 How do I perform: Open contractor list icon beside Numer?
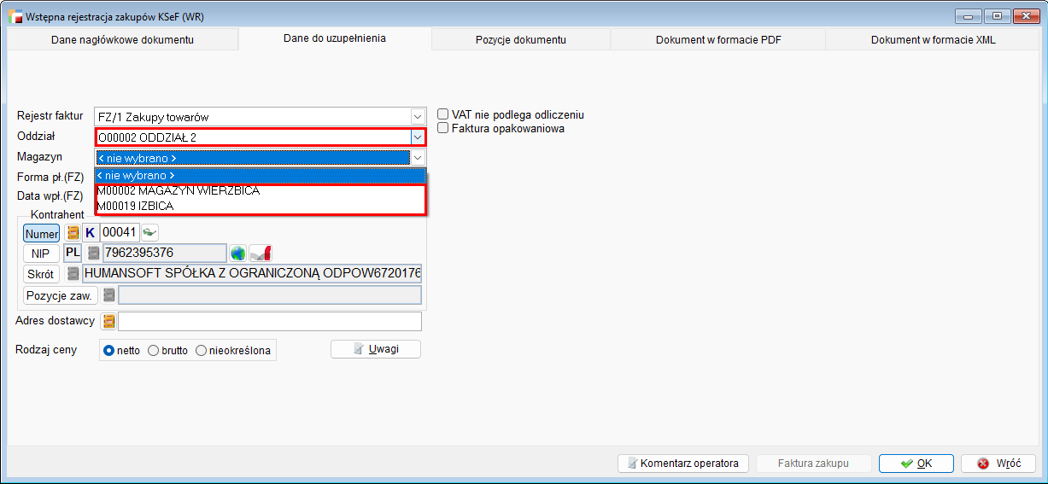click(73, 232)
